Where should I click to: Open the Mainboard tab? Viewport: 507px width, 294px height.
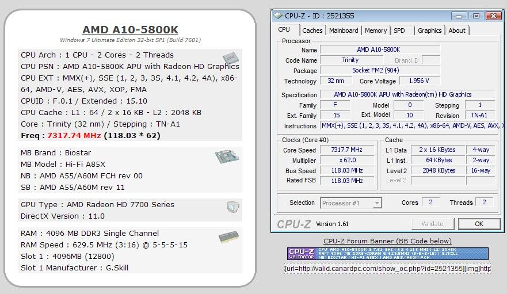[x=344, y=30]
